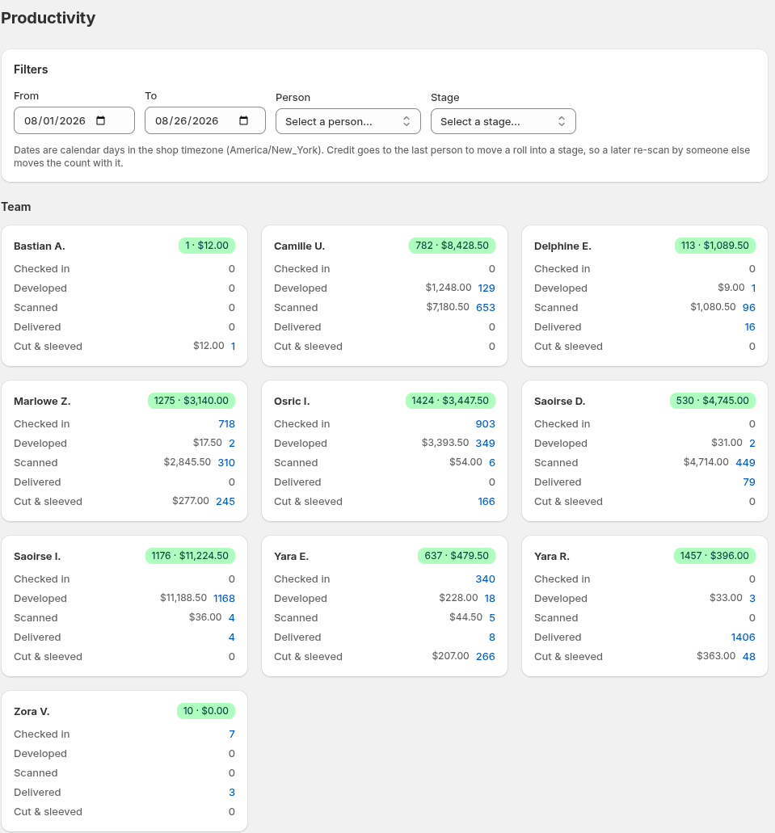This screenshot has width=775, height=833.
Task: Open Yara E. Developed count 18
Action: click(490, 598)
